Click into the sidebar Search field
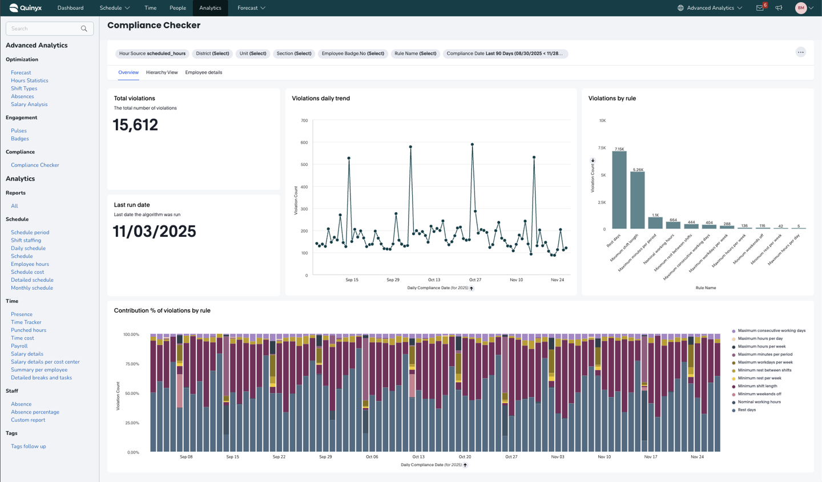The height and width of the screenshot is (482, 822). (45, 29)
